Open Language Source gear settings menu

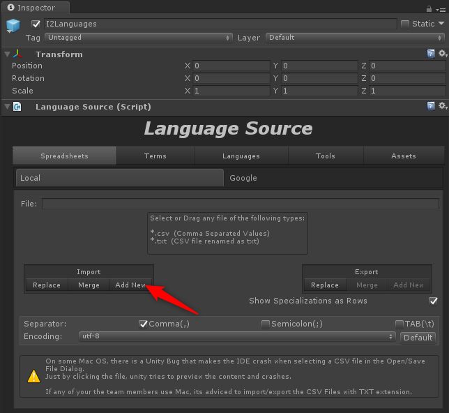(441, 106)
